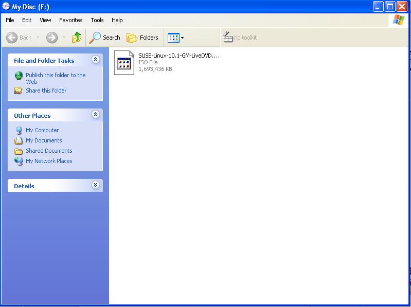Open Shared Documents link

pyautogui.click(x=49, y=151)
